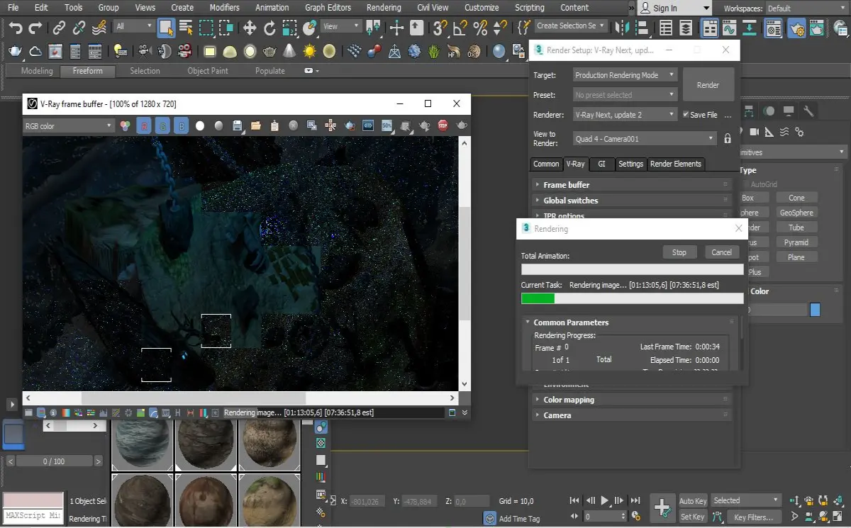Click the Redo arrow in main toolbar
This screenshot has height=528, width=851.
[x=35, y=28]
